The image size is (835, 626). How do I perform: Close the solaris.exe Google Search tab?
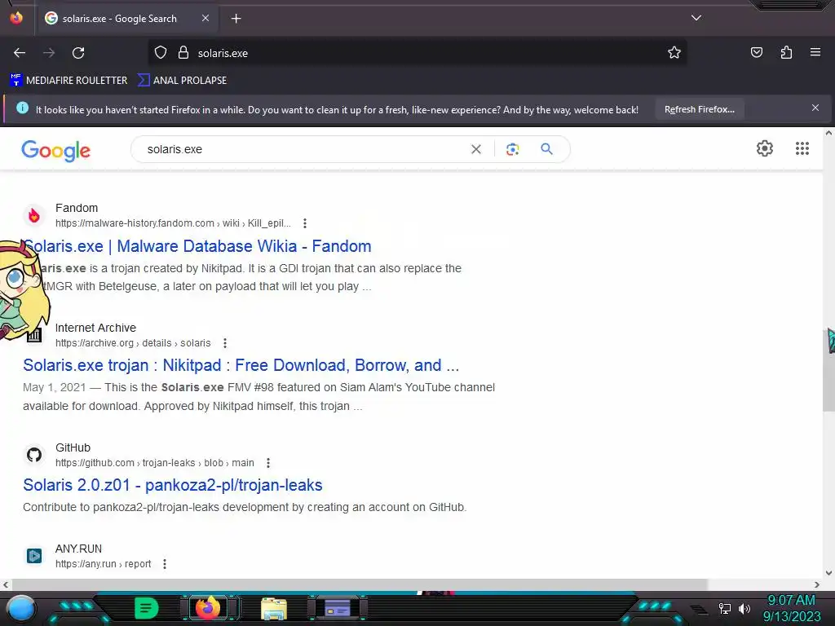point(205,18)
